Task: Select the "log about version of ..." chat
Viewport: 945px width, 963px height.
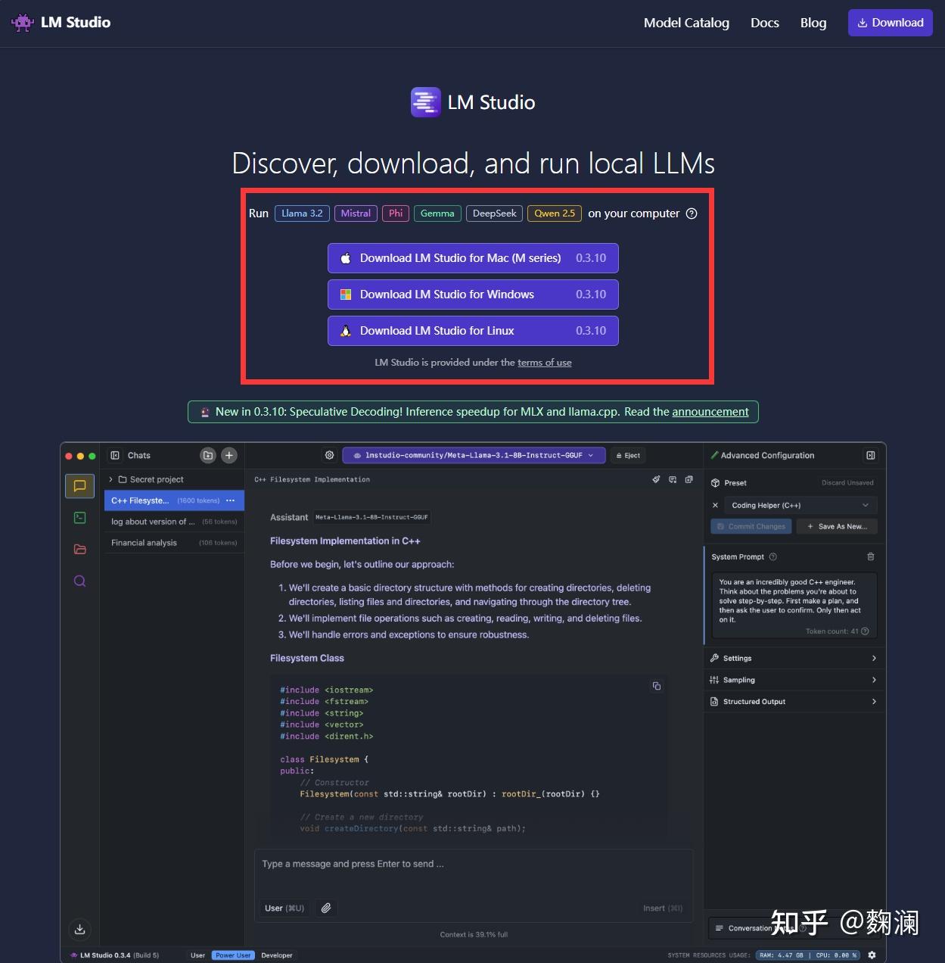Action: (x=174, y=522)
